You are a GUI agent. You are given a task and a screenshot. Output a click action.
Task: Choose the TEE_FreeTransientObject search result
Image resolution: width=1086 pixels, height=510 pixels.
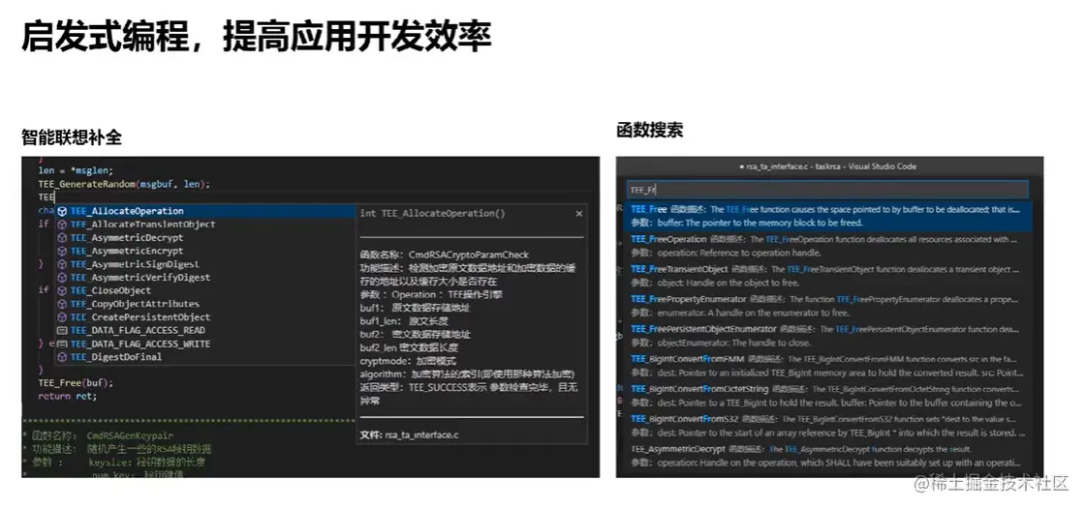tap(829, 276)
